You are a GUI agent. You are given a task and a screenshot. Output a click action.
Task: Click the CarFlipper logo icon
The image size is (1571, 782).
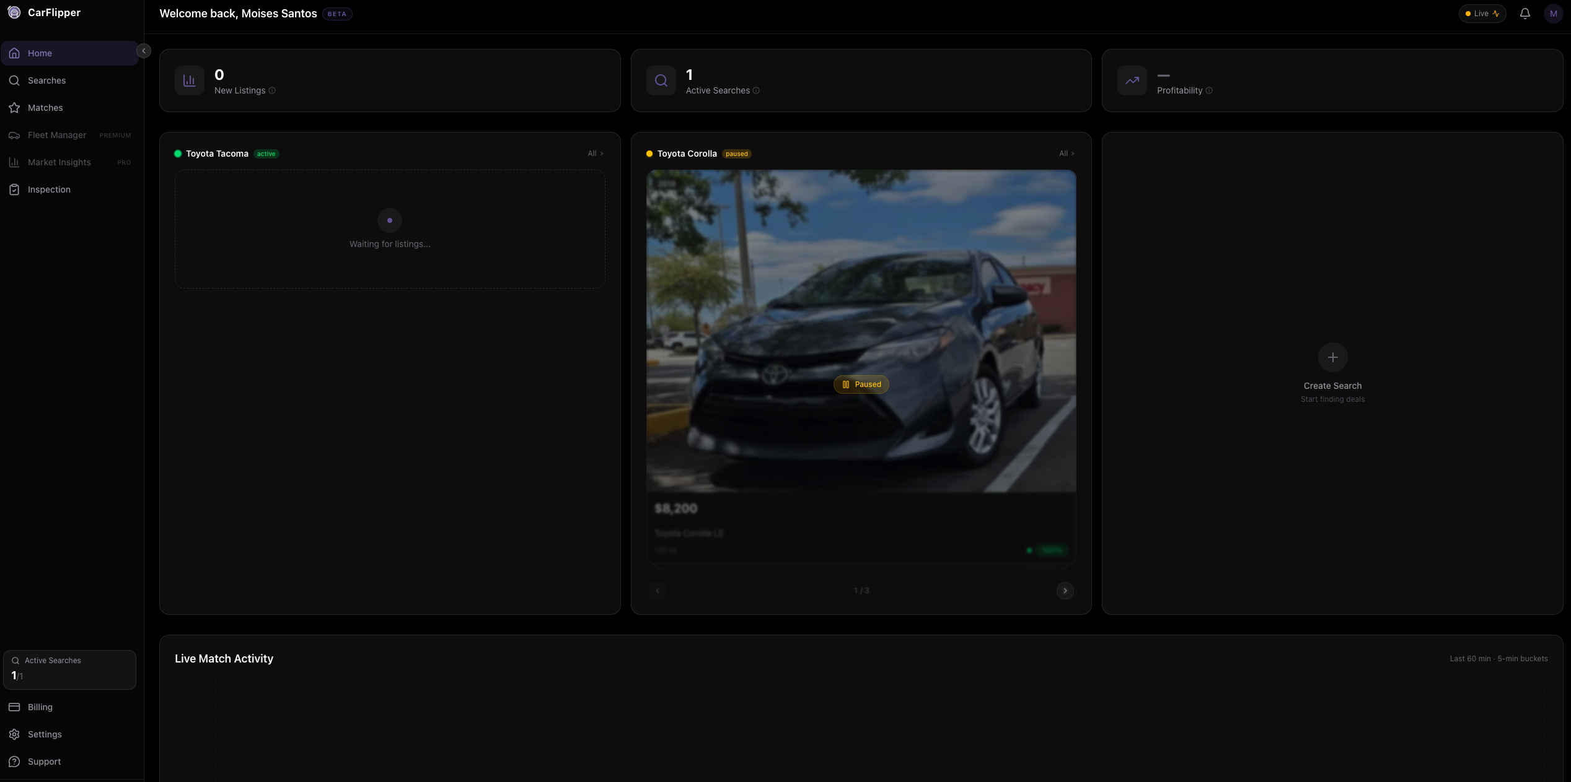pos(14,12)
